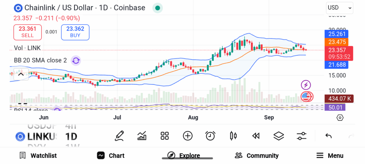Tap the BUY 23.362 button
The height and width of the screenshot is (164, 365).
pyautogui.click(x=75, y=32)
